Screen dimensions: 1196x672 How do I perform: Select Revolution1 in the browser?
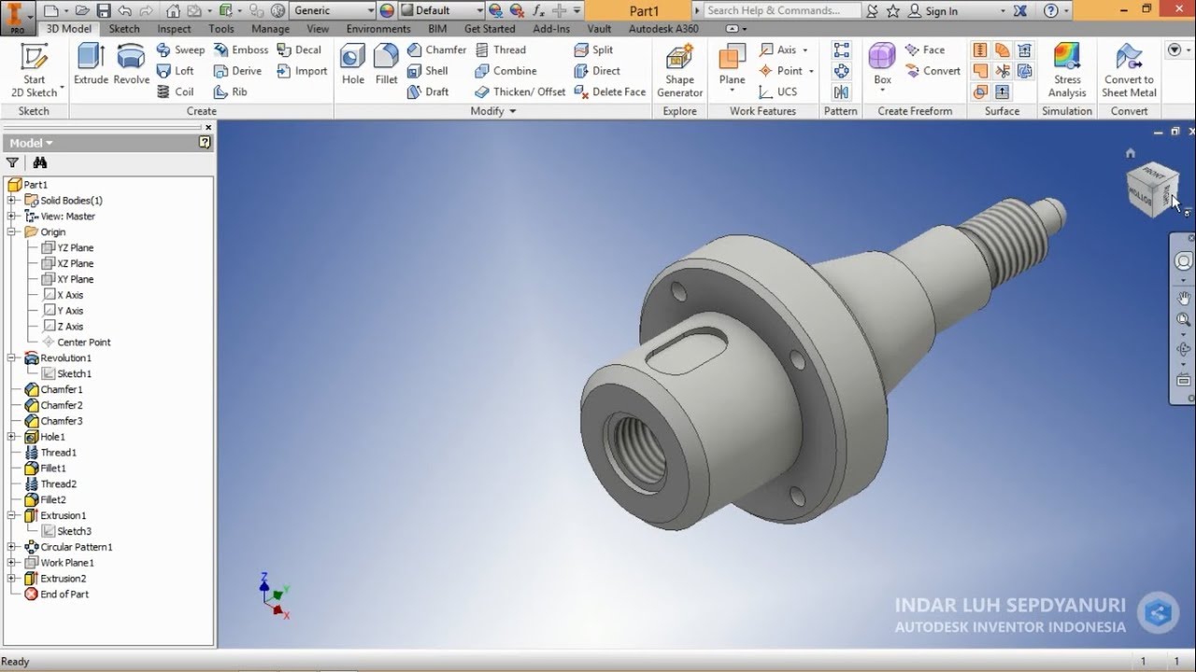point(65,358)
